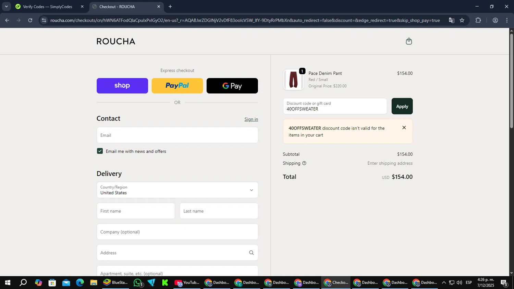Click the page vertical scrollbar
This screenshot has width=514, height=289.
click(x=511, y=80)
